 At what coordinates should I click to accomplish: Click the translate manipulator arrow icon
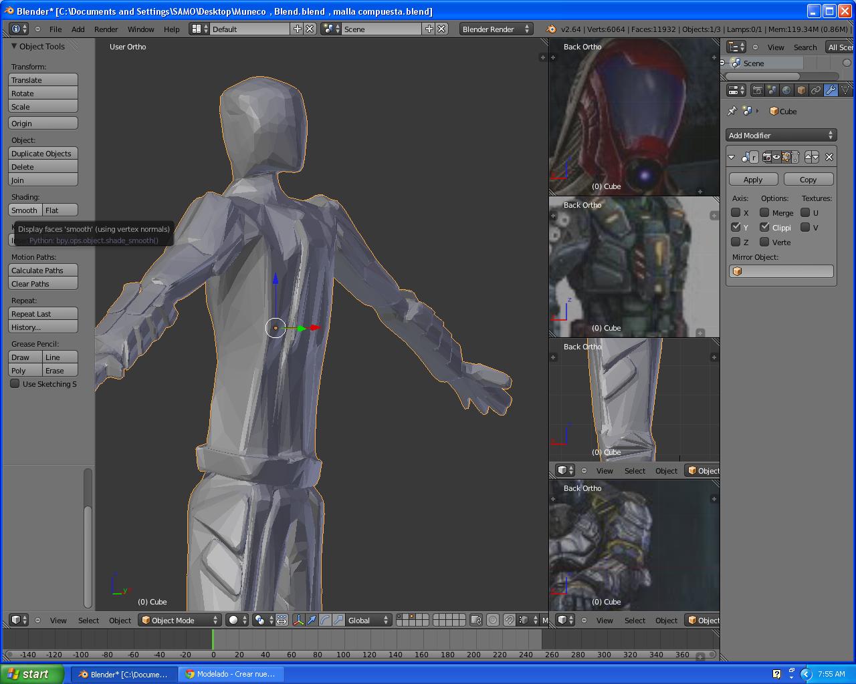pos(312,620)
